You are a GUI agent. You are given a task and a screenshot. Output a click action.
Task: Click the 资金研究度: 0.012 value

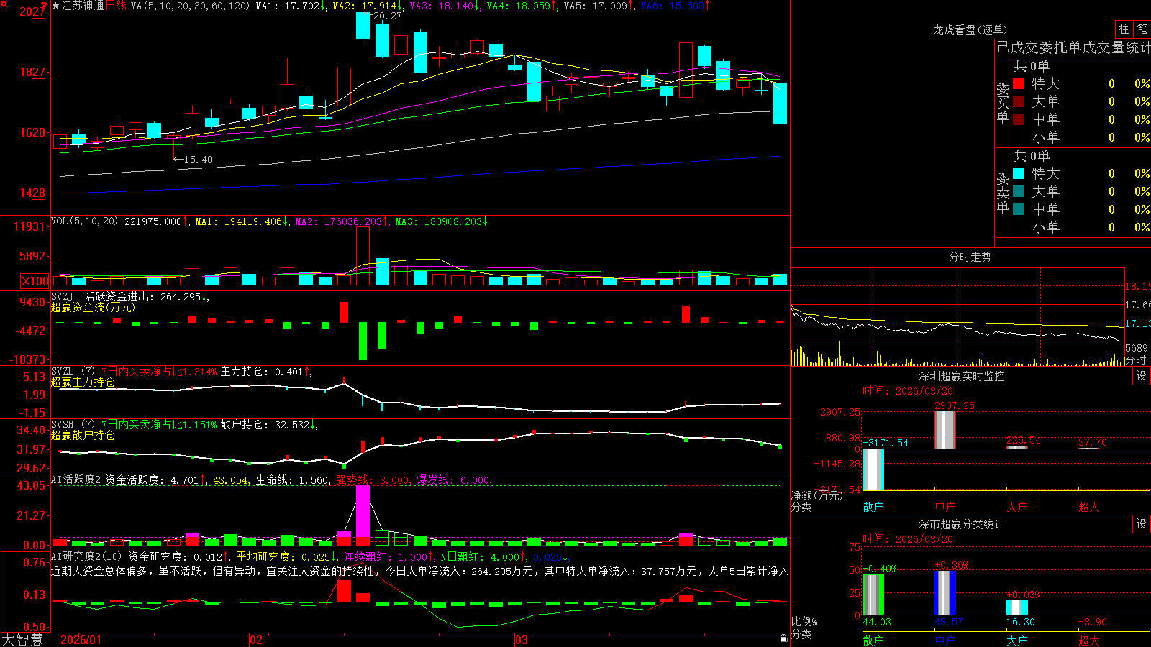179,556
